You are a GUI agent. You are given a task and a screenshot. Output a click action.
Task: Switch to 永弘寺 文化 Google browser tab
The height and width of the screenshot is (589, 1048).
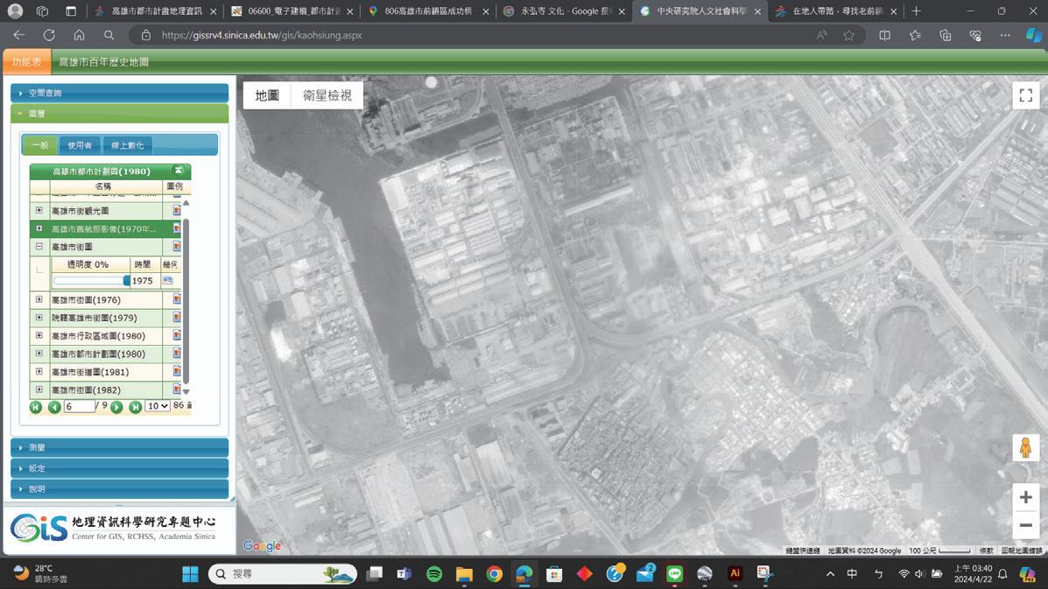(564, 11)
